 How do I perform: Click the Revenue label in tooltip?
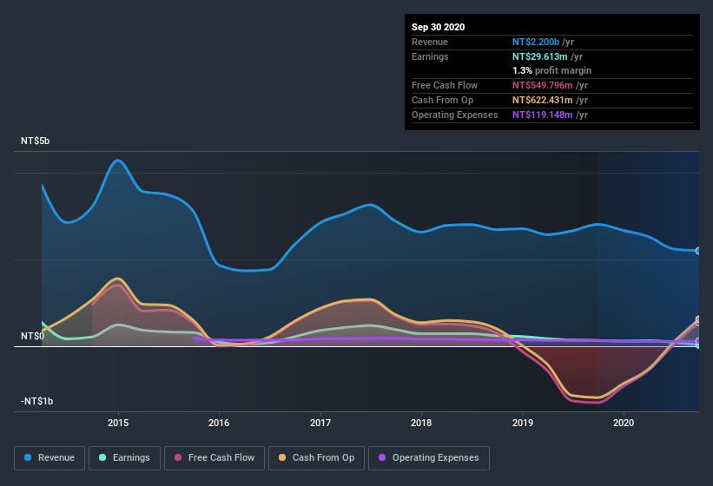430,42
